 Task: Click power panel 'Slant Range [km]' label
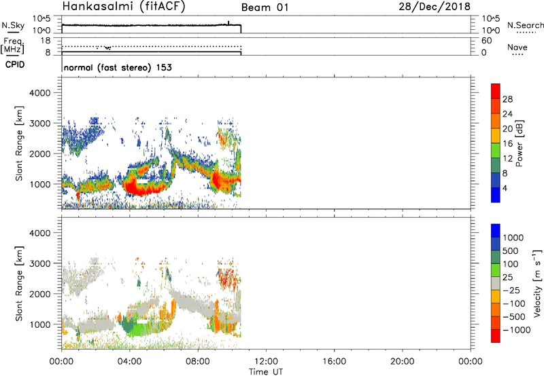click(x=19, y=143)
